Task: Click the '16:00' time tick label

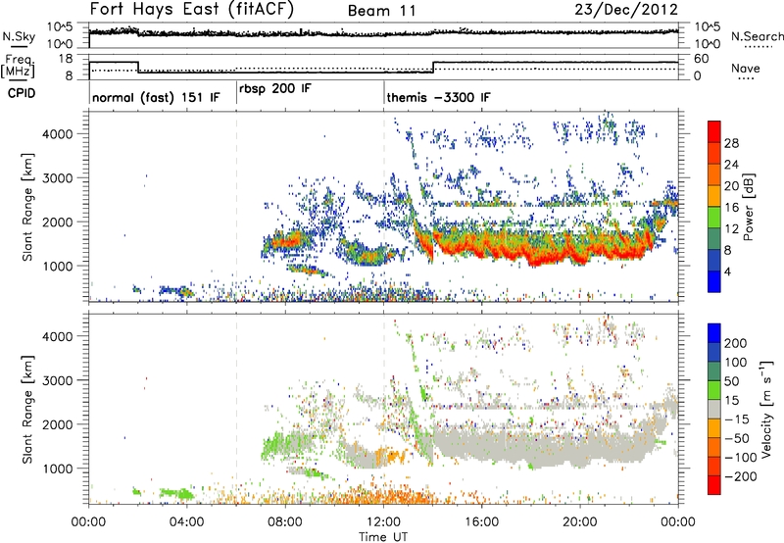Action: coord(481,522)
